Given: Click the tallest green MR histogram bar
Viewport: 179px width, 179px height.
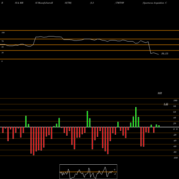Looking at the screenshot, I should [136, 117].
